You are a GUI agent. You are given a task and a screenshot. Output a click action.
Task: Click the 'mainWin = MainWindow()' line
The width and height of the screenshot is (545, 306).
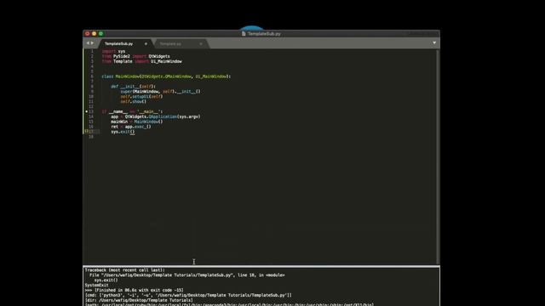[137, 122]
